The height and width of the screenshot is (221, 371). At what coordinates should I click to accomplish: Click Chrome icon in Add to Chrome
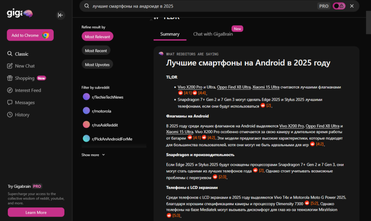46,35
